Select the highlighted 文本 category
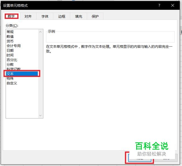 [x=22, y=74]
